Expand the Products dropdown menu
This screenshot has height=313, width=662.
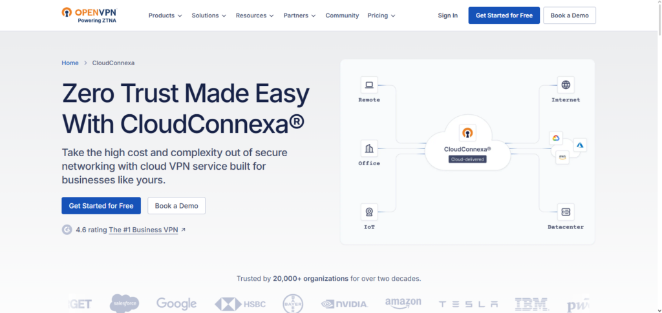point(165,15)
